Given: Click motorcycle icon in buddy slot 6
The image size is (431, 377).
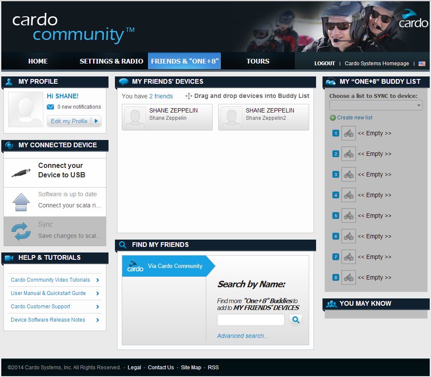Looking at the screenshot, I should pyautogui.click(x=349, y=237).
